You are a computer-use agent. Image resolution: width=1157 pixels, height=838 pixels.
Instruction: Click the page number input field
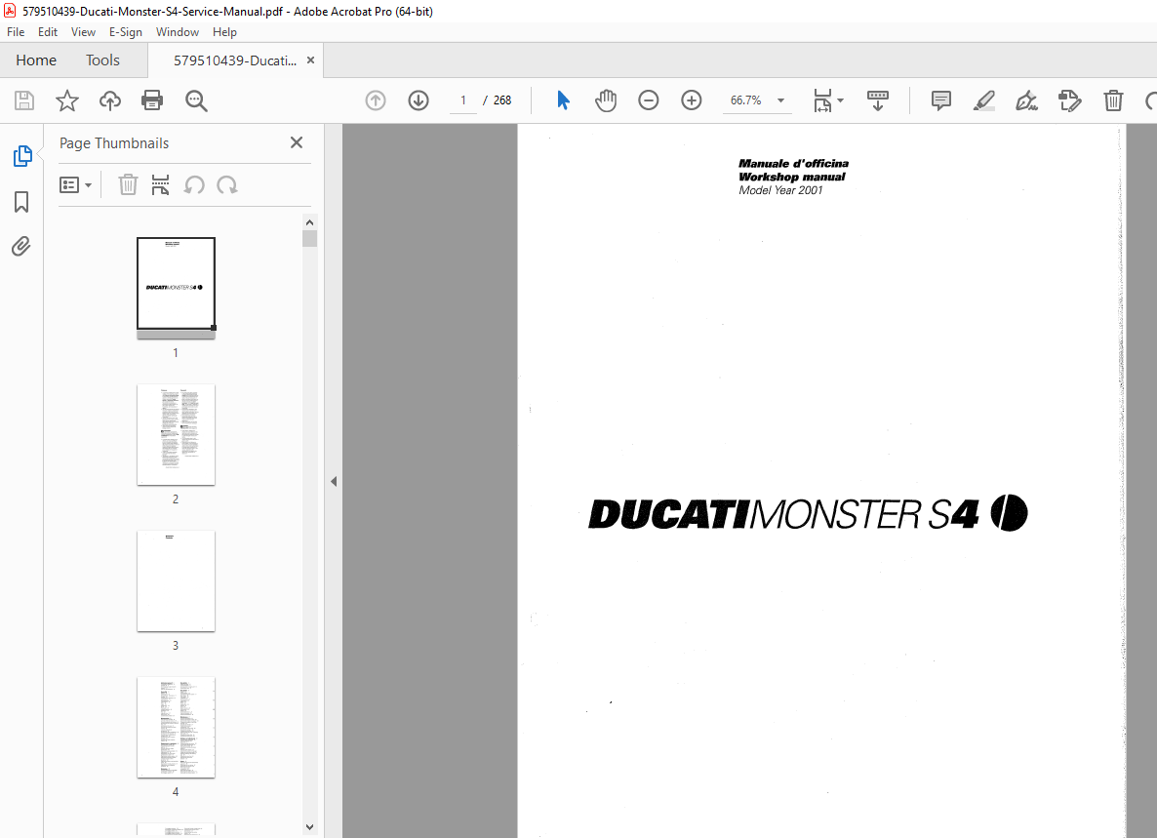[x=463, y=100]
